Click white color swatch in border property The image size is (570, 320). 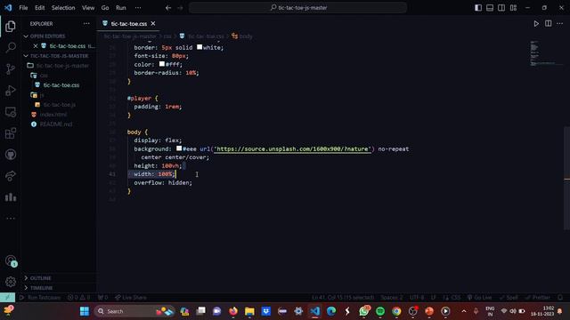pos(199,47)
